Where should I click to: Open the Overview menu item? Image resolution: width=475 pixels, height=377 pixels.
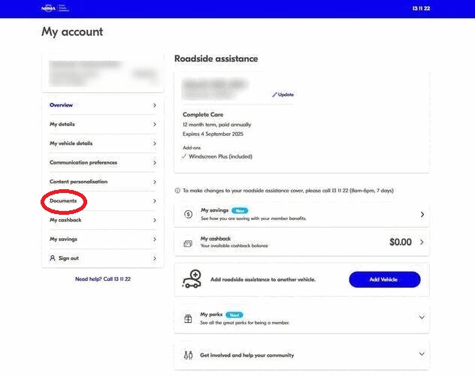(x=62, y=105)
